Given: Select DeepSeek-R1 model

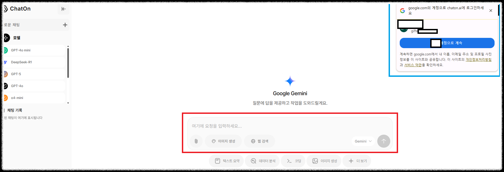Looking at the screenshot, I should [34, 62].
